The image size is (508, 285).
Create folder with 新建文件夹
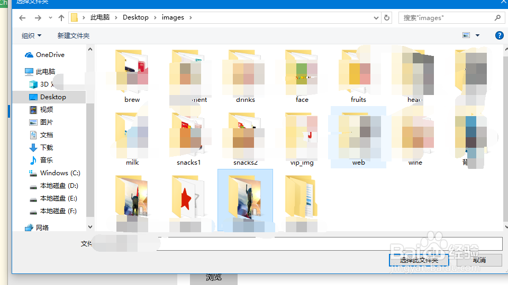pyautogui.click(x=73, y=35)
